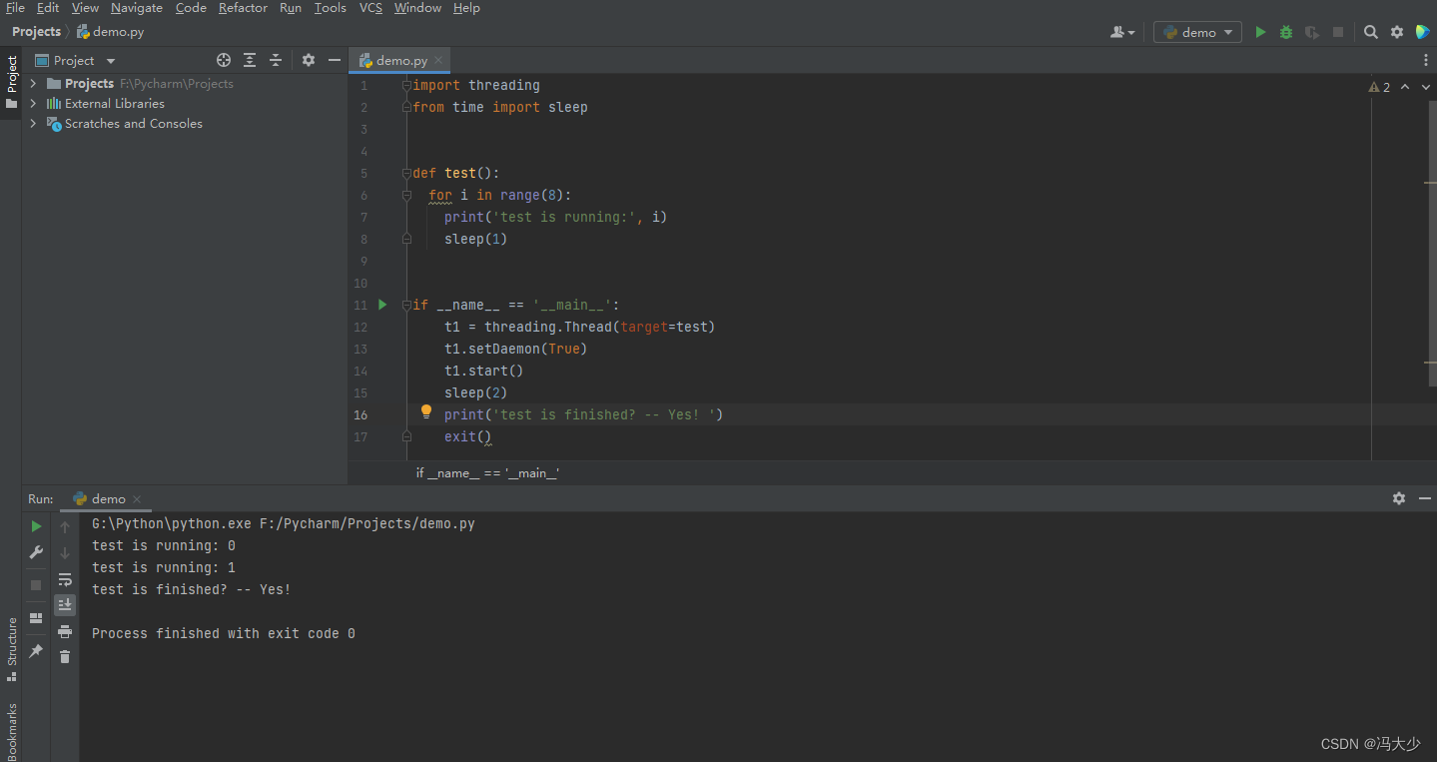Screen dimensions: 1437x762
Task: Click the Run panel stop square
Action: tap(36, 585)
